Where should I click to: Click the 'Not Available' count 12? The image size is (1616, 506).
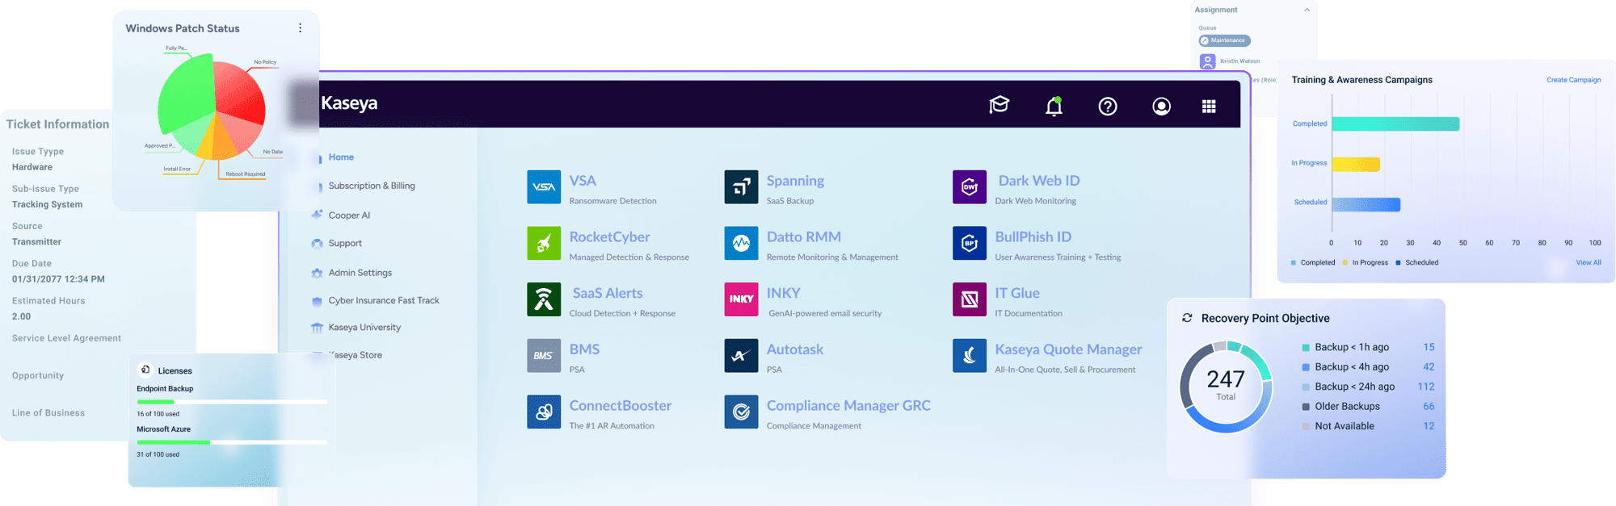pos(1429,426)
